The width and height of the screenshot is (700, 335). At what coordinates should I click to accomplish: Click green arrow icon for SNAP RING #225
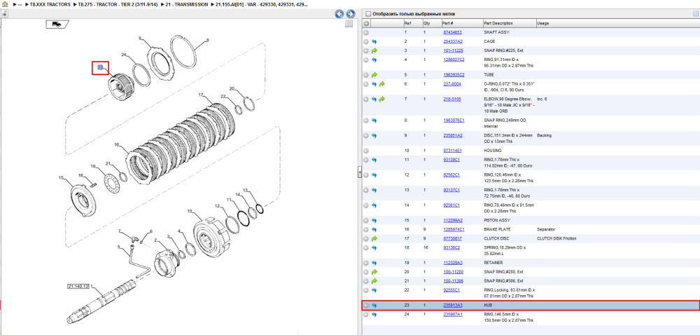[x=374, y=50]
